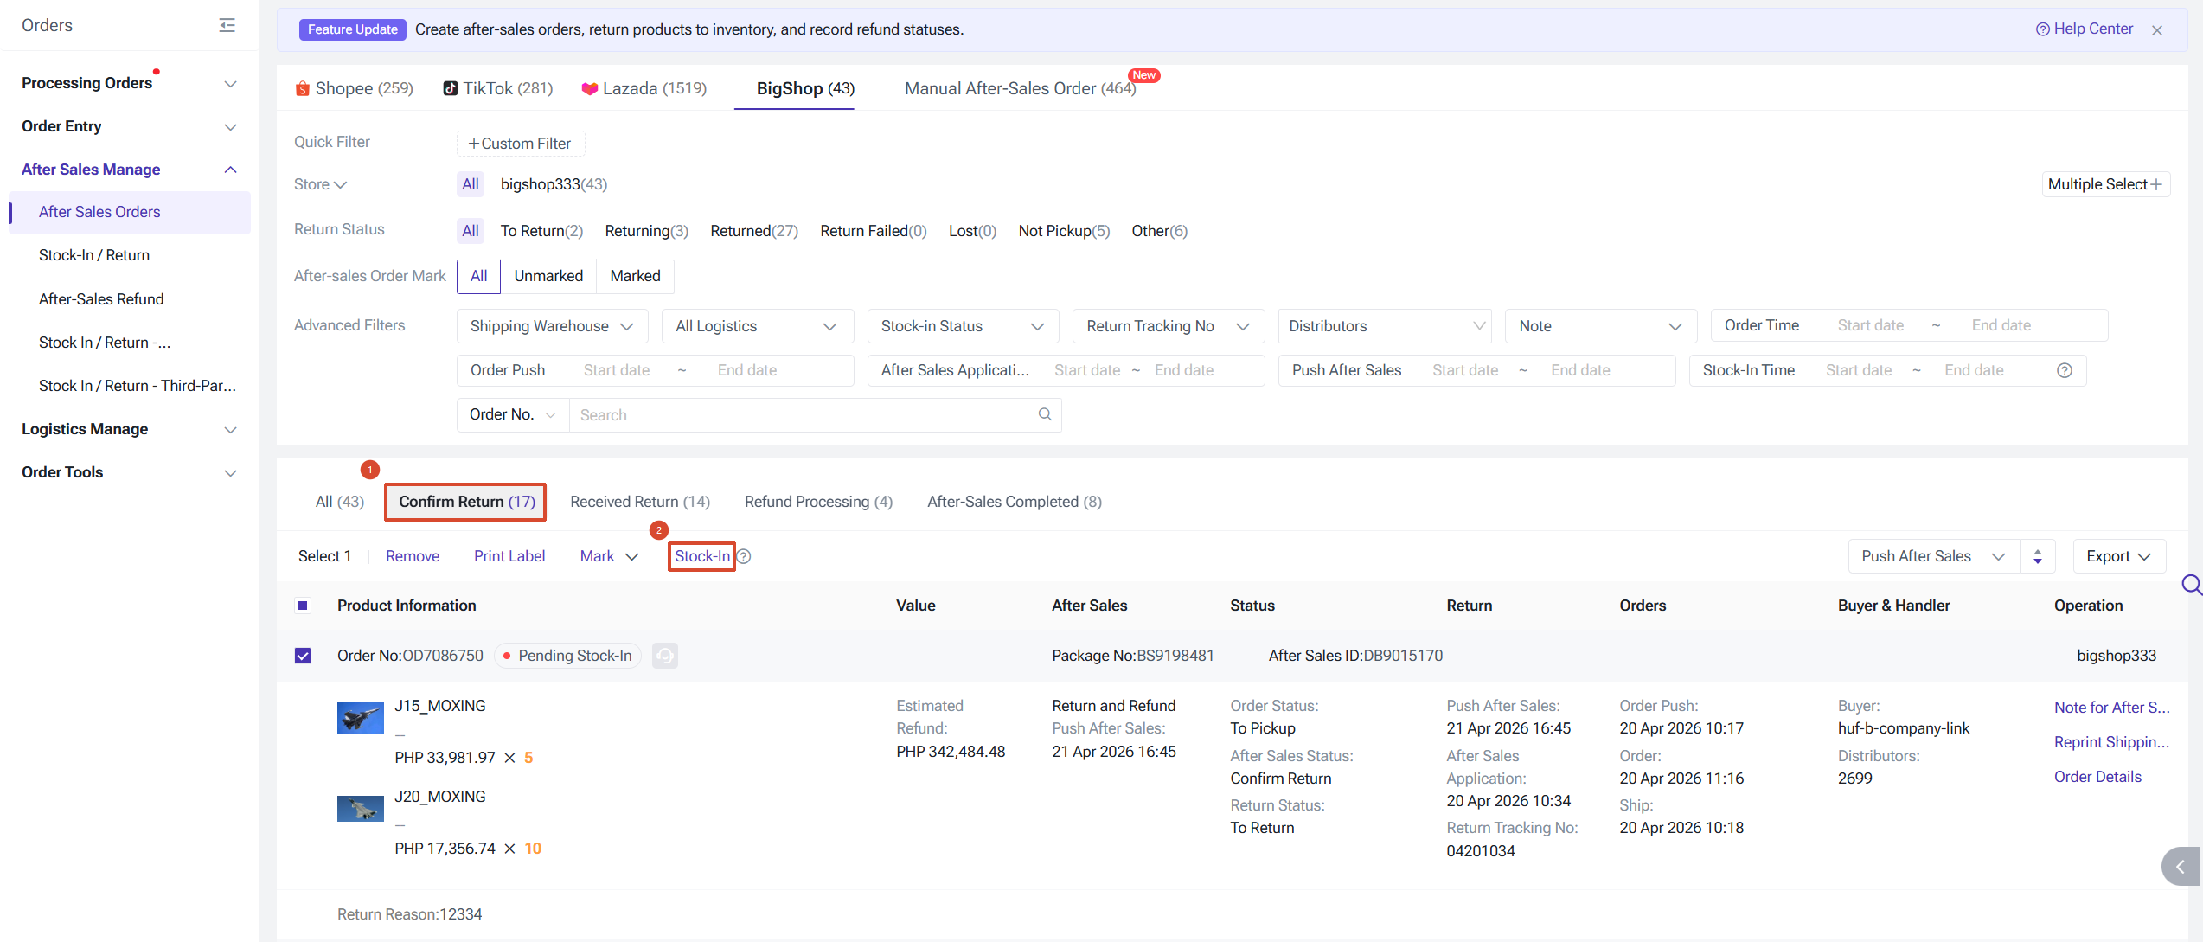Select the Unmarked order mark option
This screenshot has height=942, width=2203.
pos(548,276)
